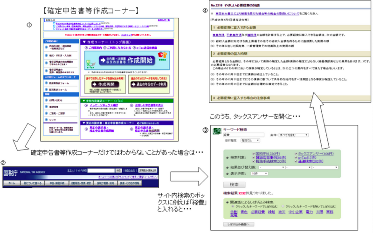Click the しぼり込み画面へ button
Viewport: 373px width, 233px height.
pyautogui.click(x=239, y=224)
